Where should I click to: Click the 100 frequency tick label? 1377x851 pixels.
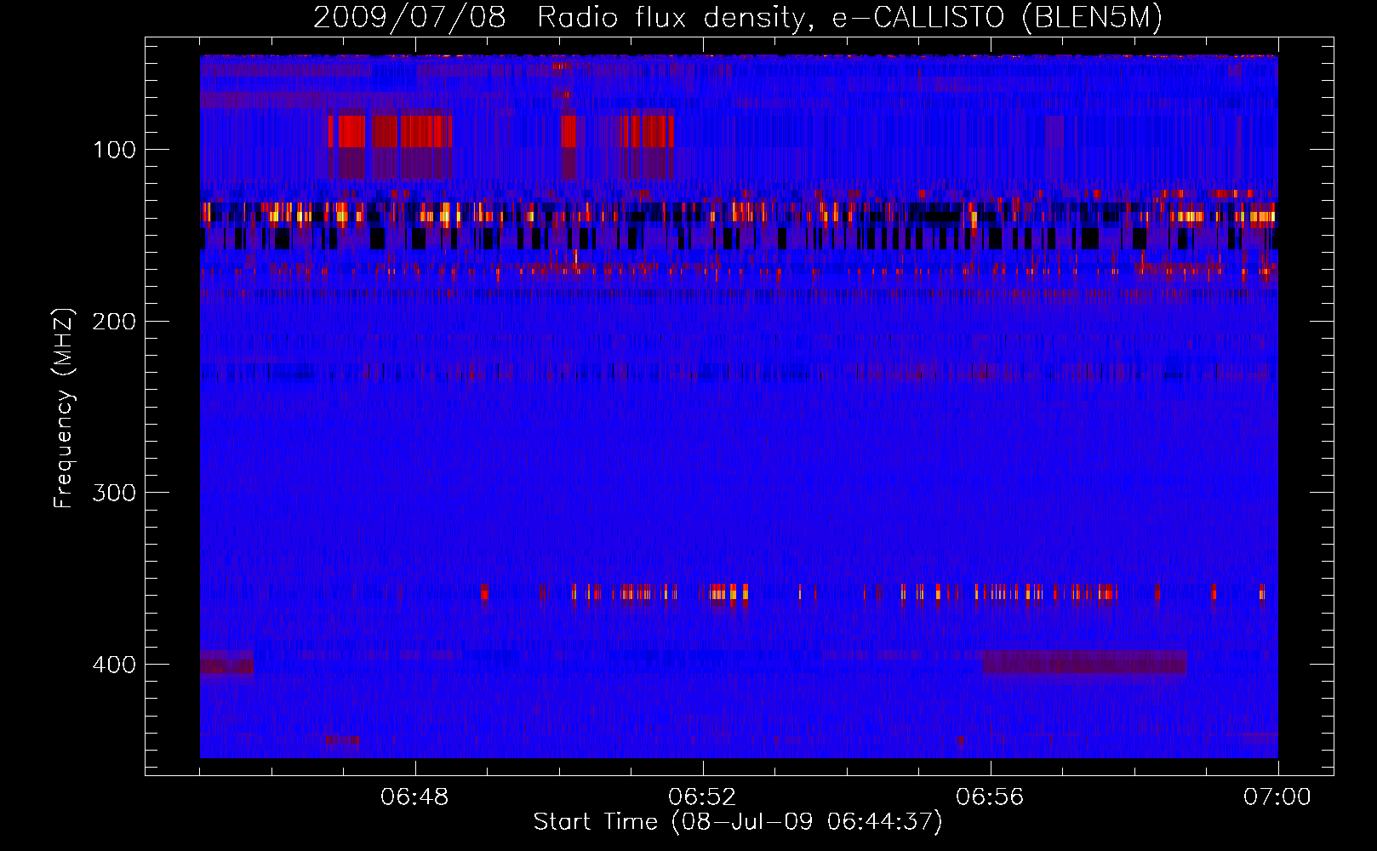(114, 151)
